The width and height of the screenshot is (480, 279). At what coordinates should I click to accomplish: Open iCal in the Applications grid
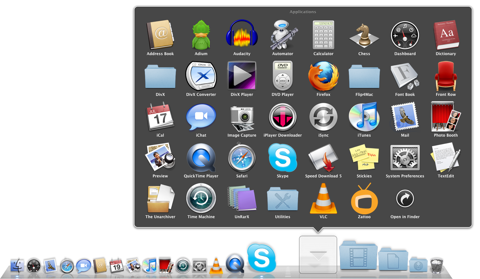tap(160, 117)
